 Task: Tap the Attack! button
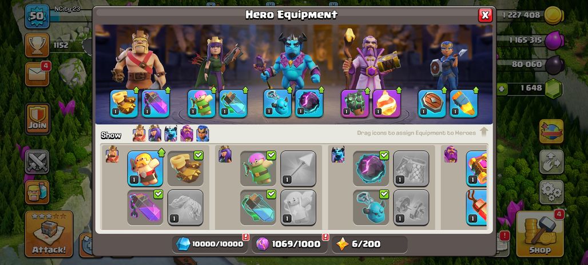[49, 234]
